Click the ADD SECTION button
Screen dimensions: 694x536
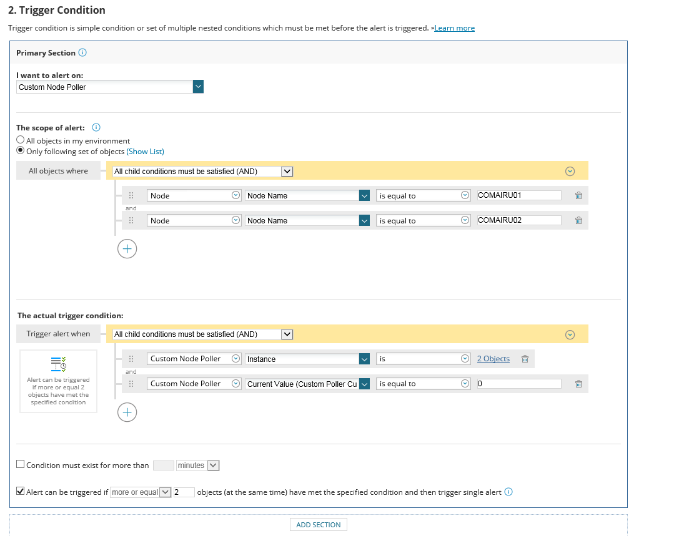pyautogui.click(x=318, y=525)
